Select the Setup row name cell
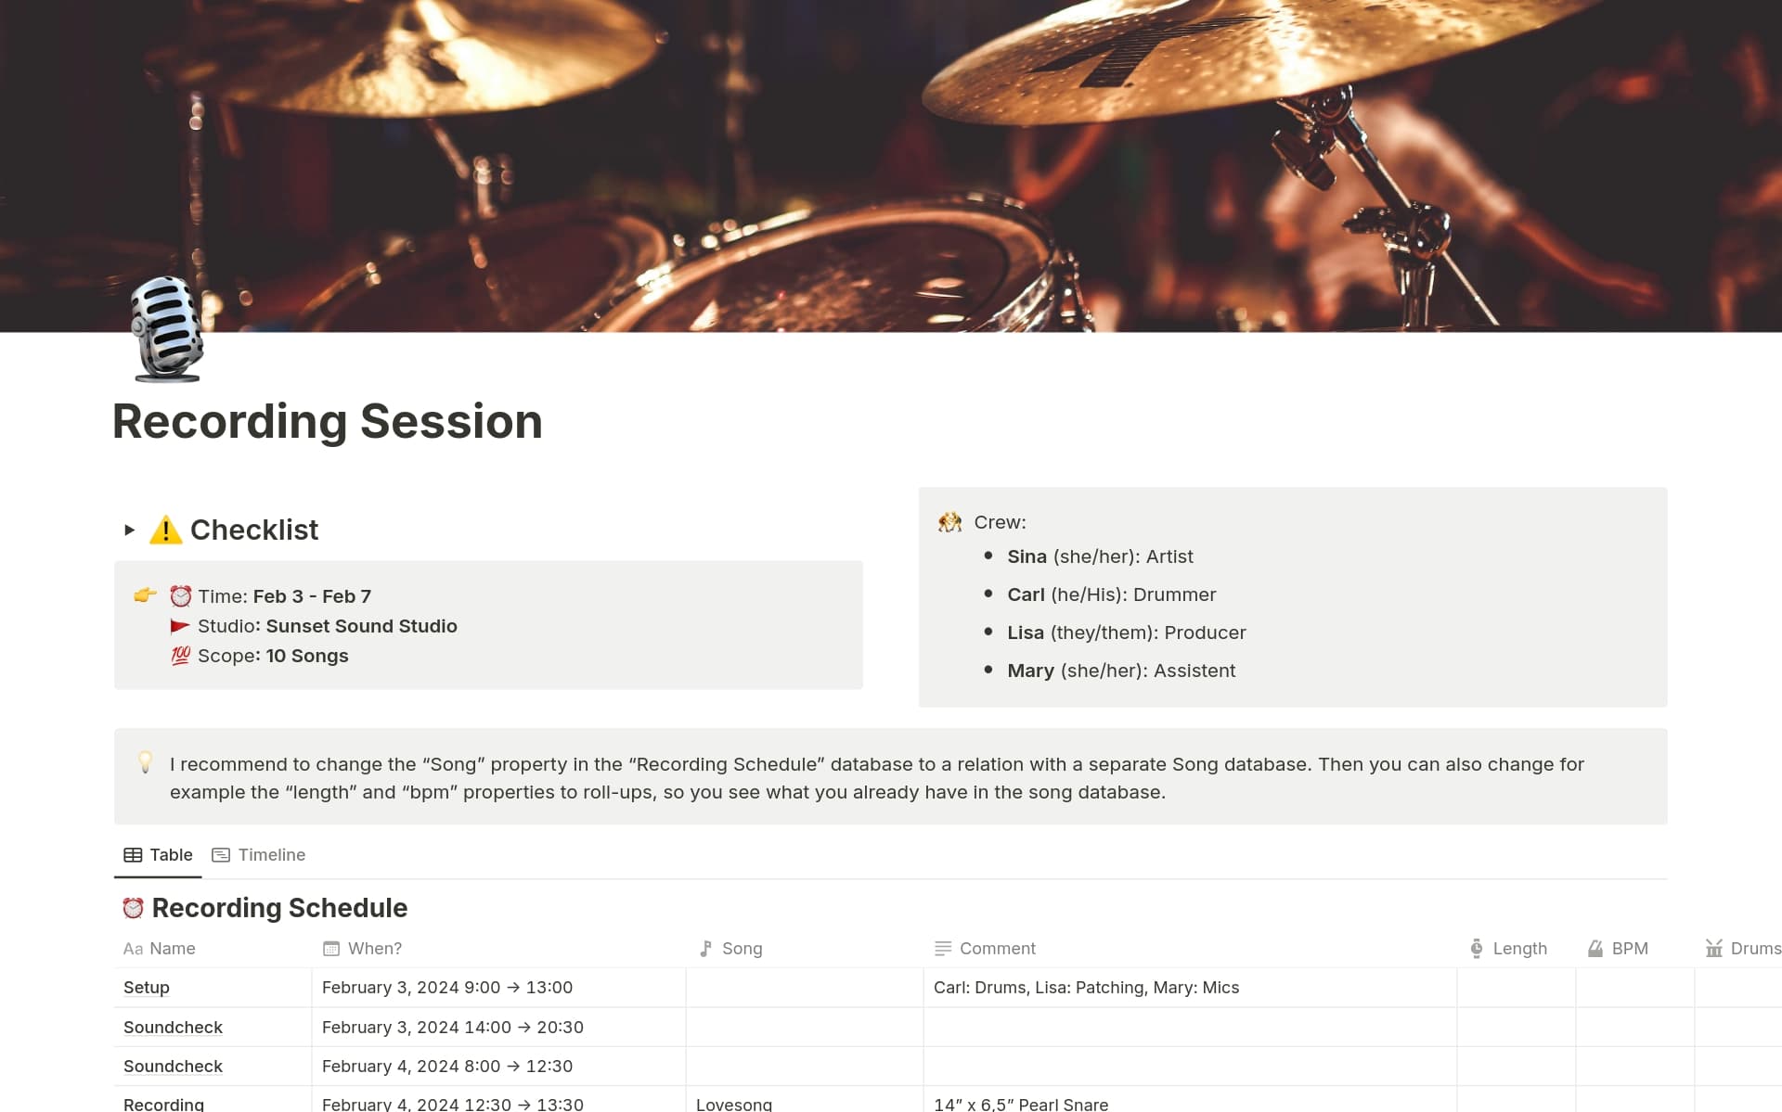The image size is (1782, 1112). coord(146,987)
